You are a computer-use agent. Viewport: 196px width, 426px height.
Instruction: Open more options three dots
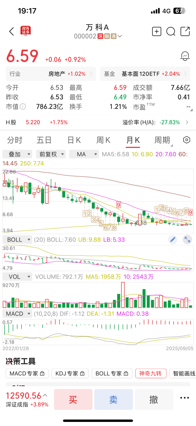tap(185, 398)
